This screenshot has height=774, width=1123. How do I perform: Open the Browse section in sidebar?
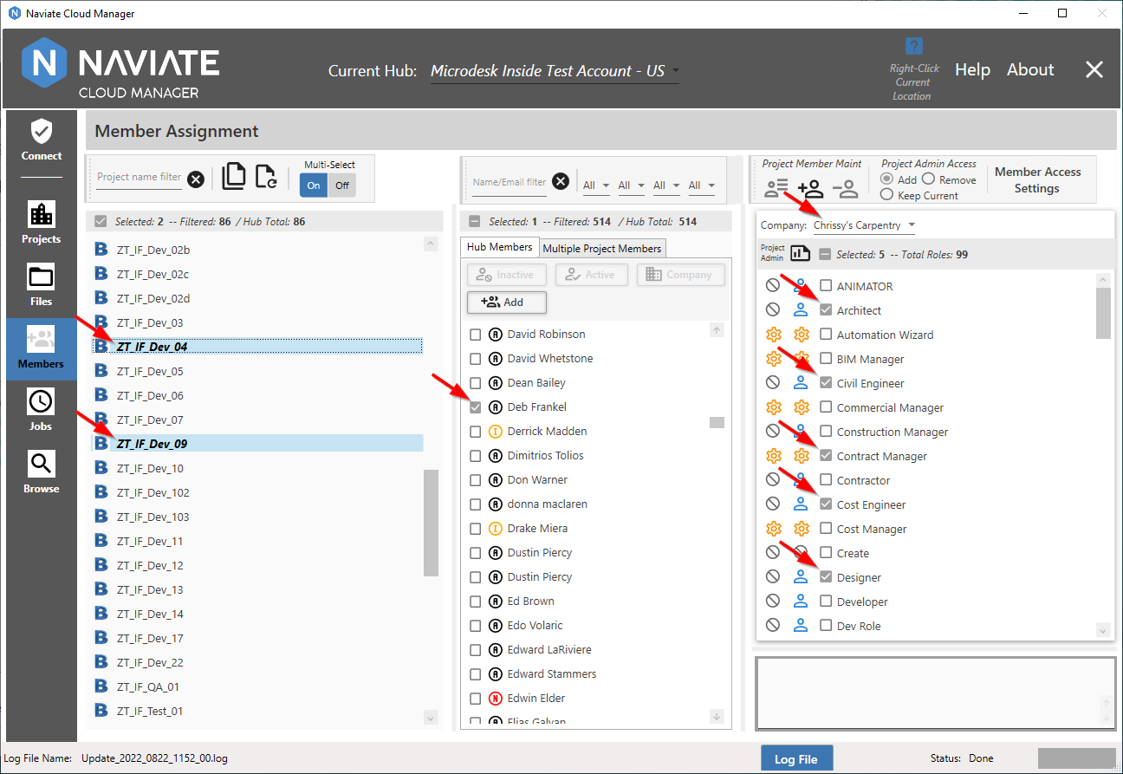pyautogui.click(x=42, y=472)
